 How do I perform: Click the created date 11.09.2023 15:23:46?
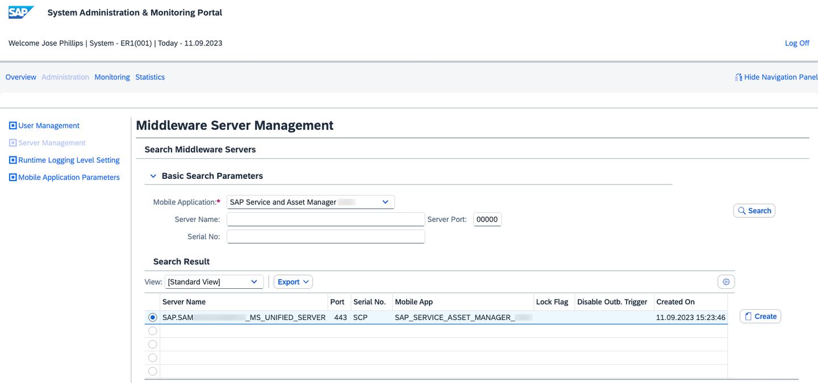click(x=691, y=318)
